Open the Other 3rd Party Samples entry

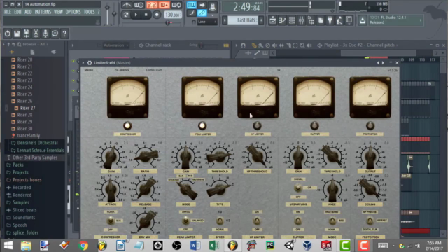[34, 157]
